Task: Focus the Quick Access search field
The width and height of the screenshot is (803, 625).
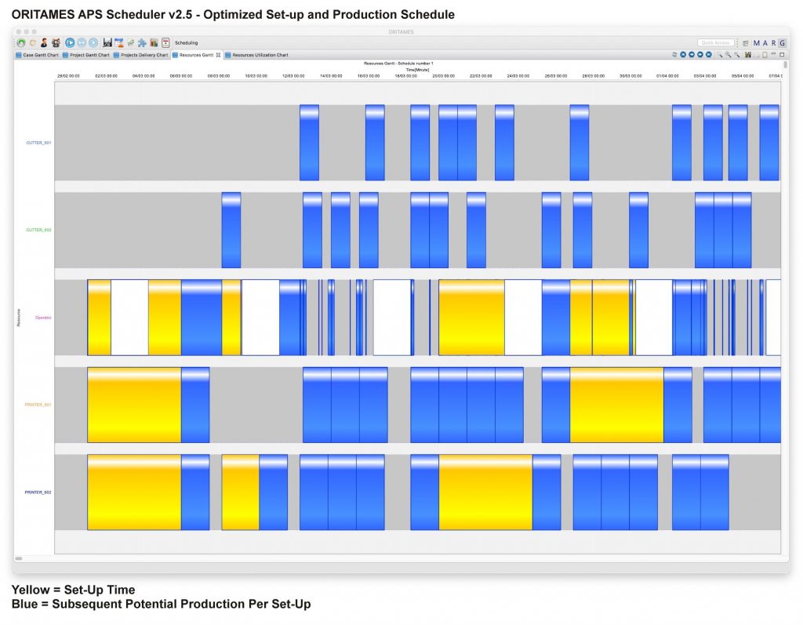Action: 715,43
